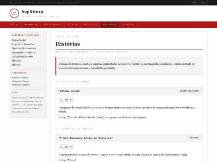Screen dimensions: 217x162
Task: Open Registro de Anomalias sidebar link
Action: (x=23, y=44)
